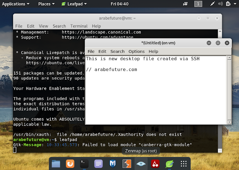Click 'Your Hardware Enablement' text in terminal

(x=49, y=89)
